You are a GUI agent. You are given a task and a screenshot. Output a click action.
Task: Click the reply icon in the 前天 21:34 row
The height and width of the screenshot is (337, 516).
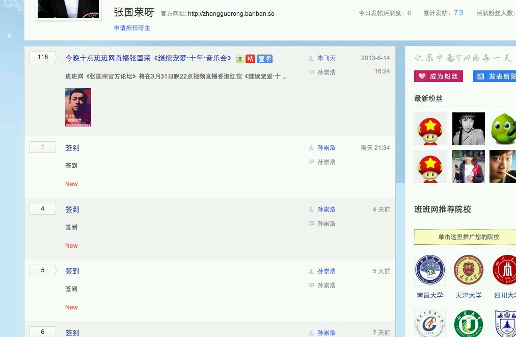(x=311, y=162)
